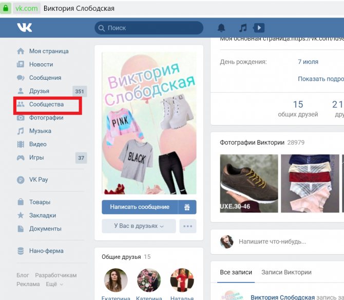Switch to Все записи tab
Viewport: 344px width, 300px height.
tap(236, 272)
